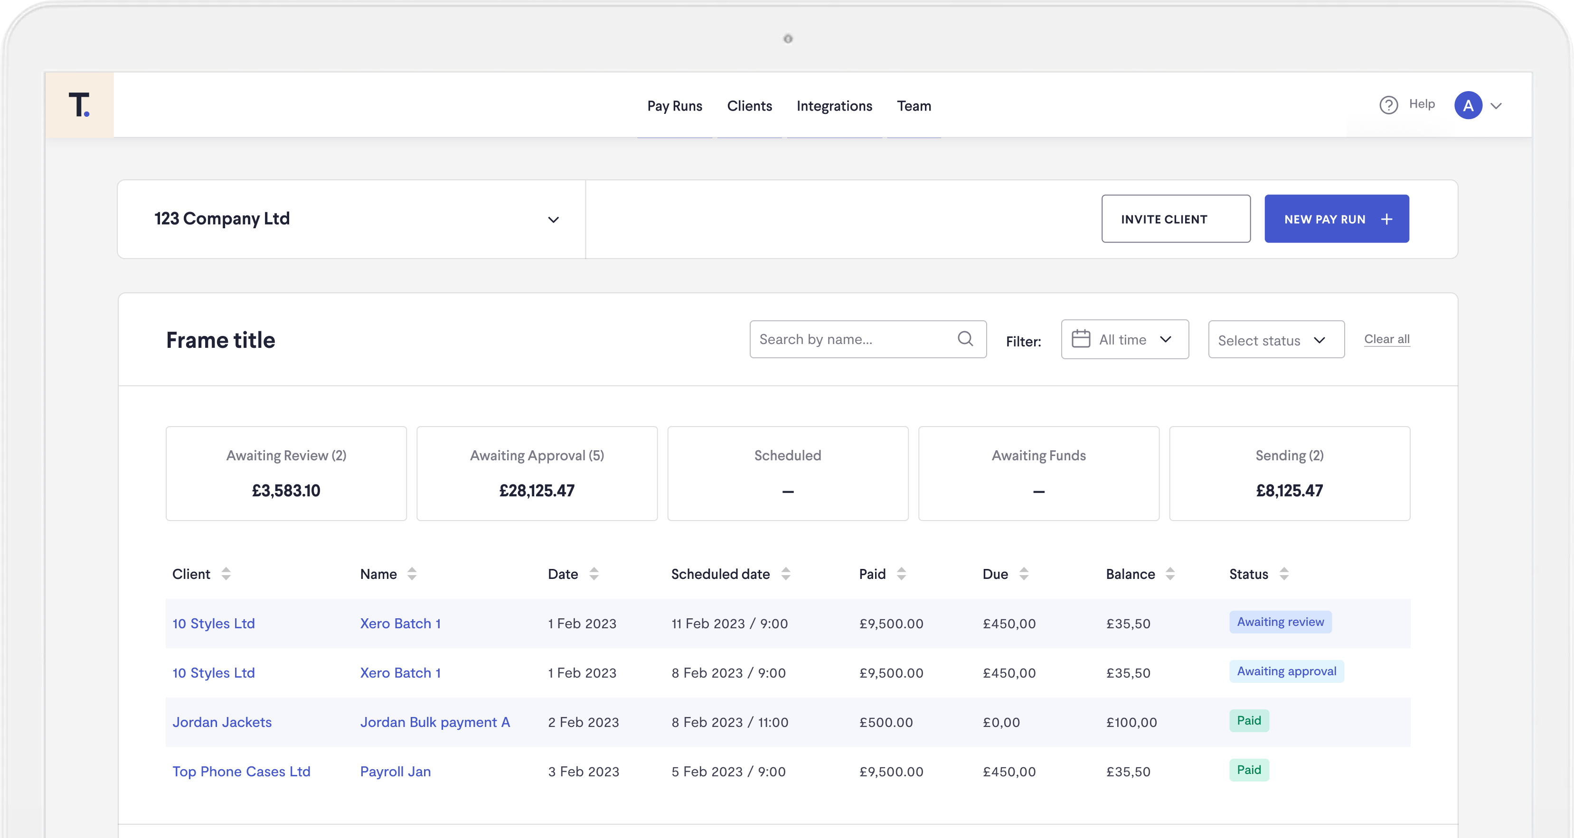1574x838 pixels.
Task: Click the £0,00 due value
Action: pyautogui.click(x=1001, y=723)
